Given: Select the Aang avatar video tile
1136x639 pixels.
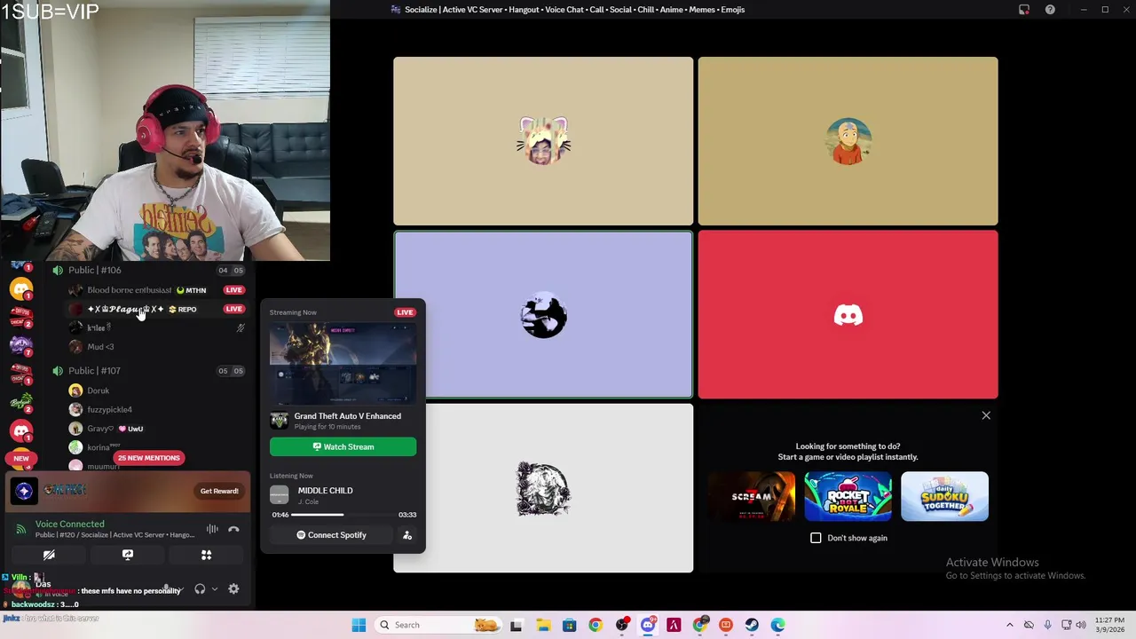Looking at the screenshot, I should coord(848,141).
